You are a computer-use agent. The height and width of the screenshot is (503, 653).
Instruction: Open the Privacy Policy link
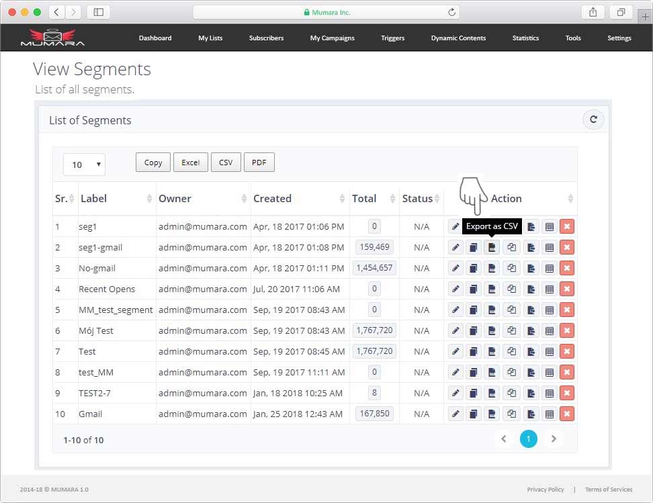(x=546, y=490)
